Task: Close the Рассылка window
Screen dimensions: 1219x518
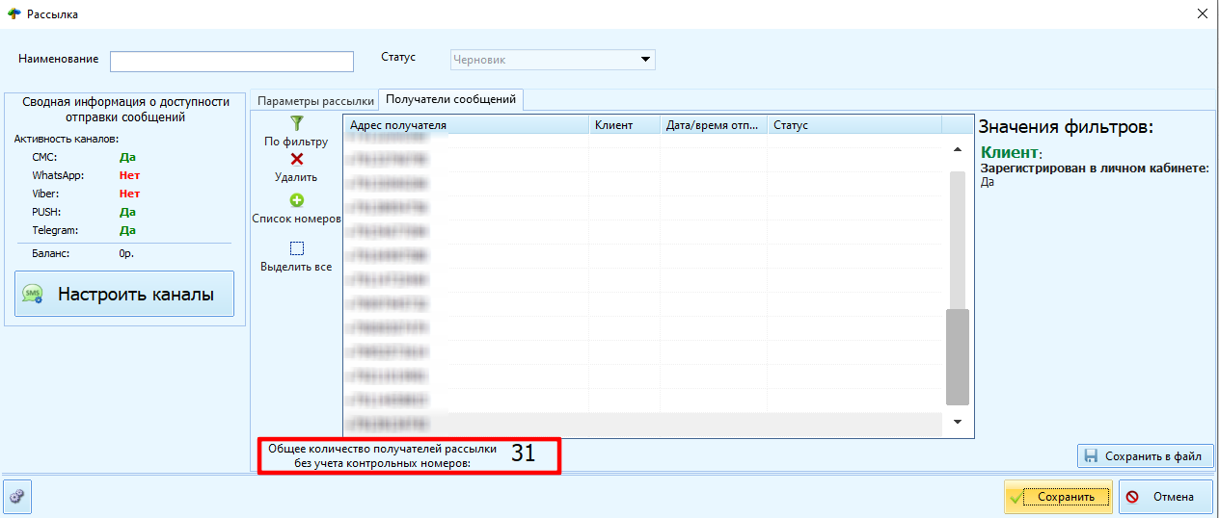Action: [1201, 13]
